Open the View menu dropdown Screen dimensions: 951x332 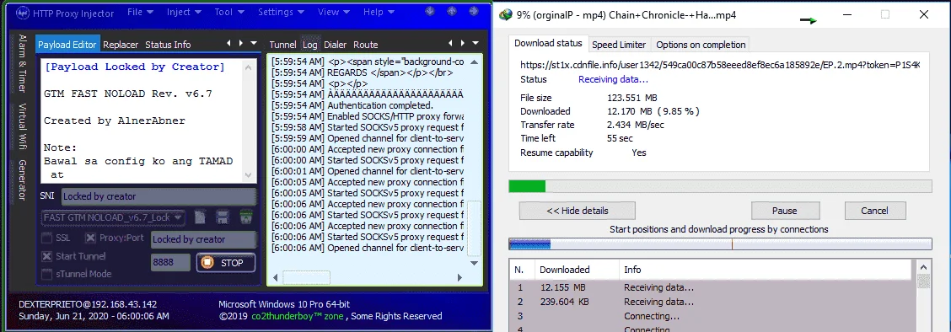tap(334, 12)
